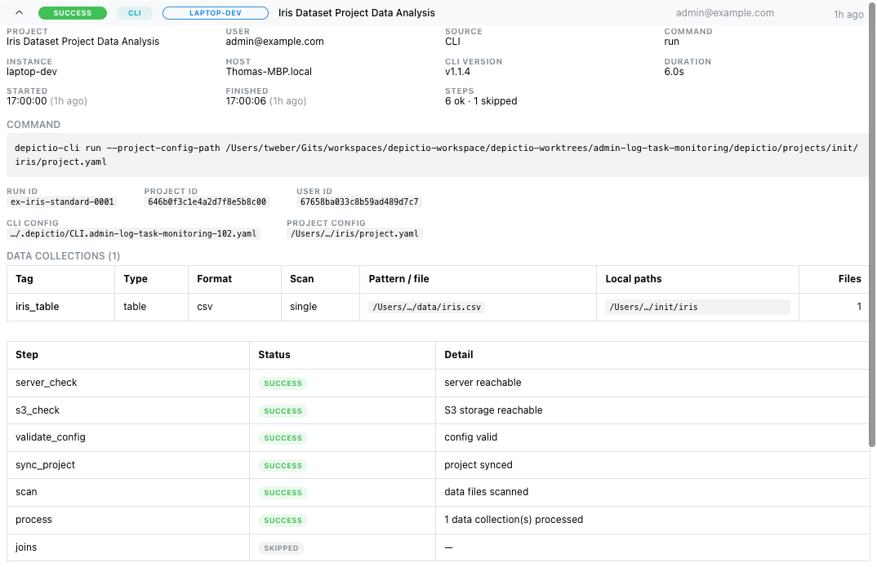Click the project ID 646b0f3c1e4a2d7f8e5b8c00
Screen dimensions: 877x567
207,202
